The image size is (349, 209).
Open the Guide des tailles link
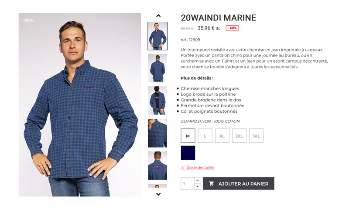[x=200, y=168]
